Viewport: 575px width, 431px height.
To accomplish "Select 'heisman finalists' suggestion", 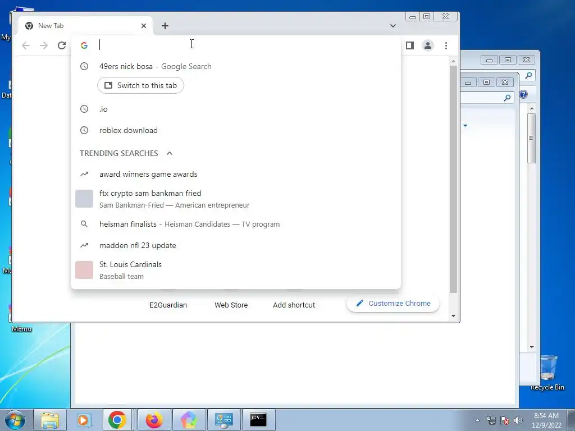I will [x=236, y=224].
